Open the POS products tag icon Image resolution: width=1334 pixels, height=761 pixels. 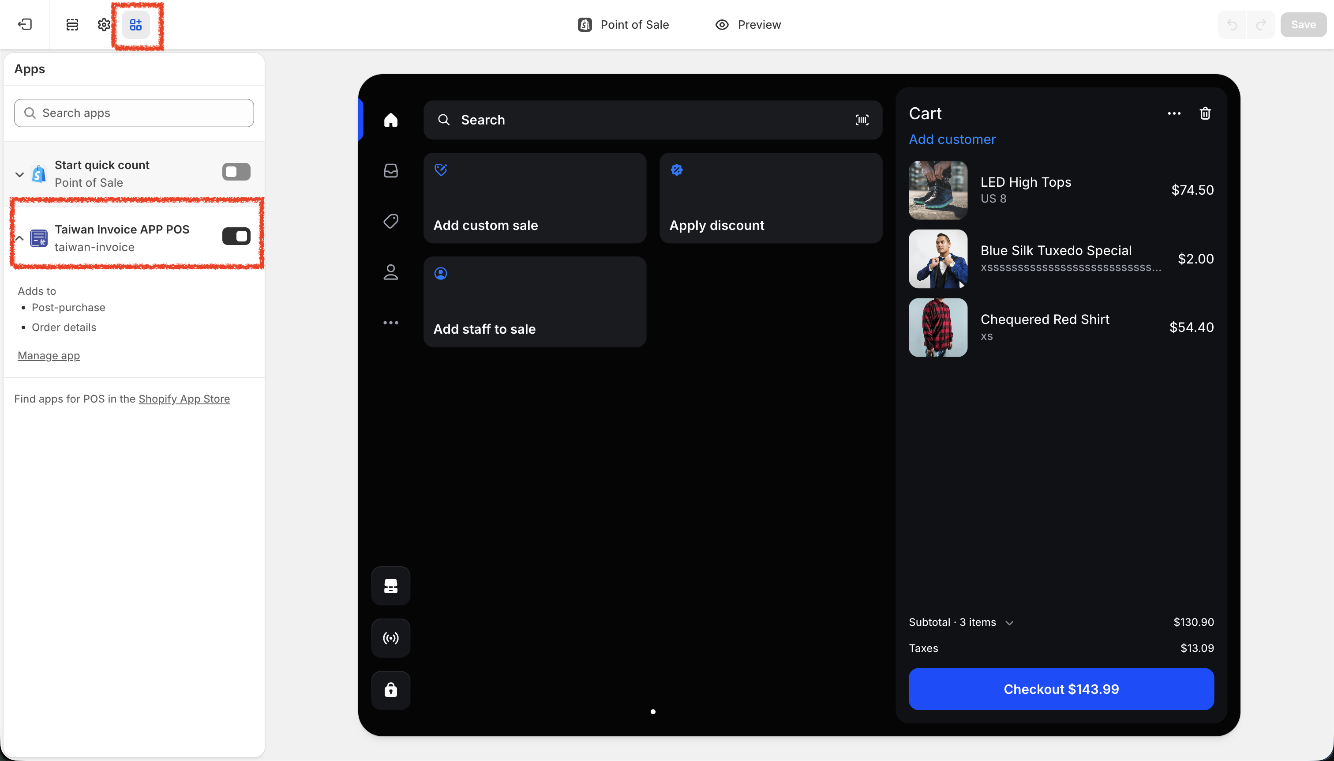[x=391, y=221]
